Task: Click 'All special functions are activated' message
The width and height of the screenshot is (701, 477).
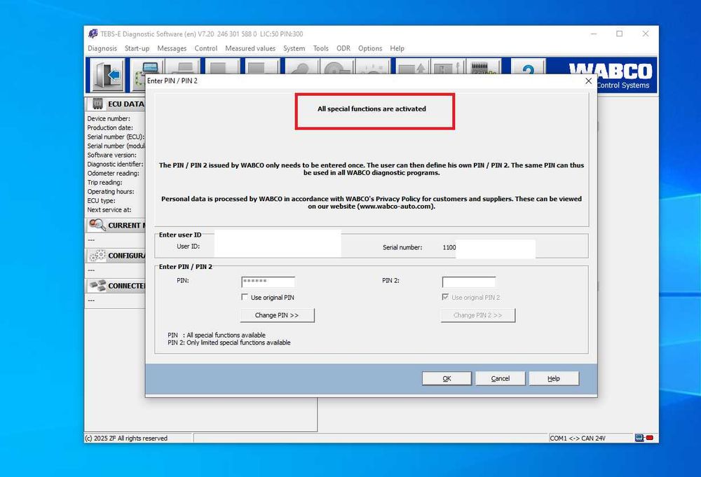Action: coord(372,109)
